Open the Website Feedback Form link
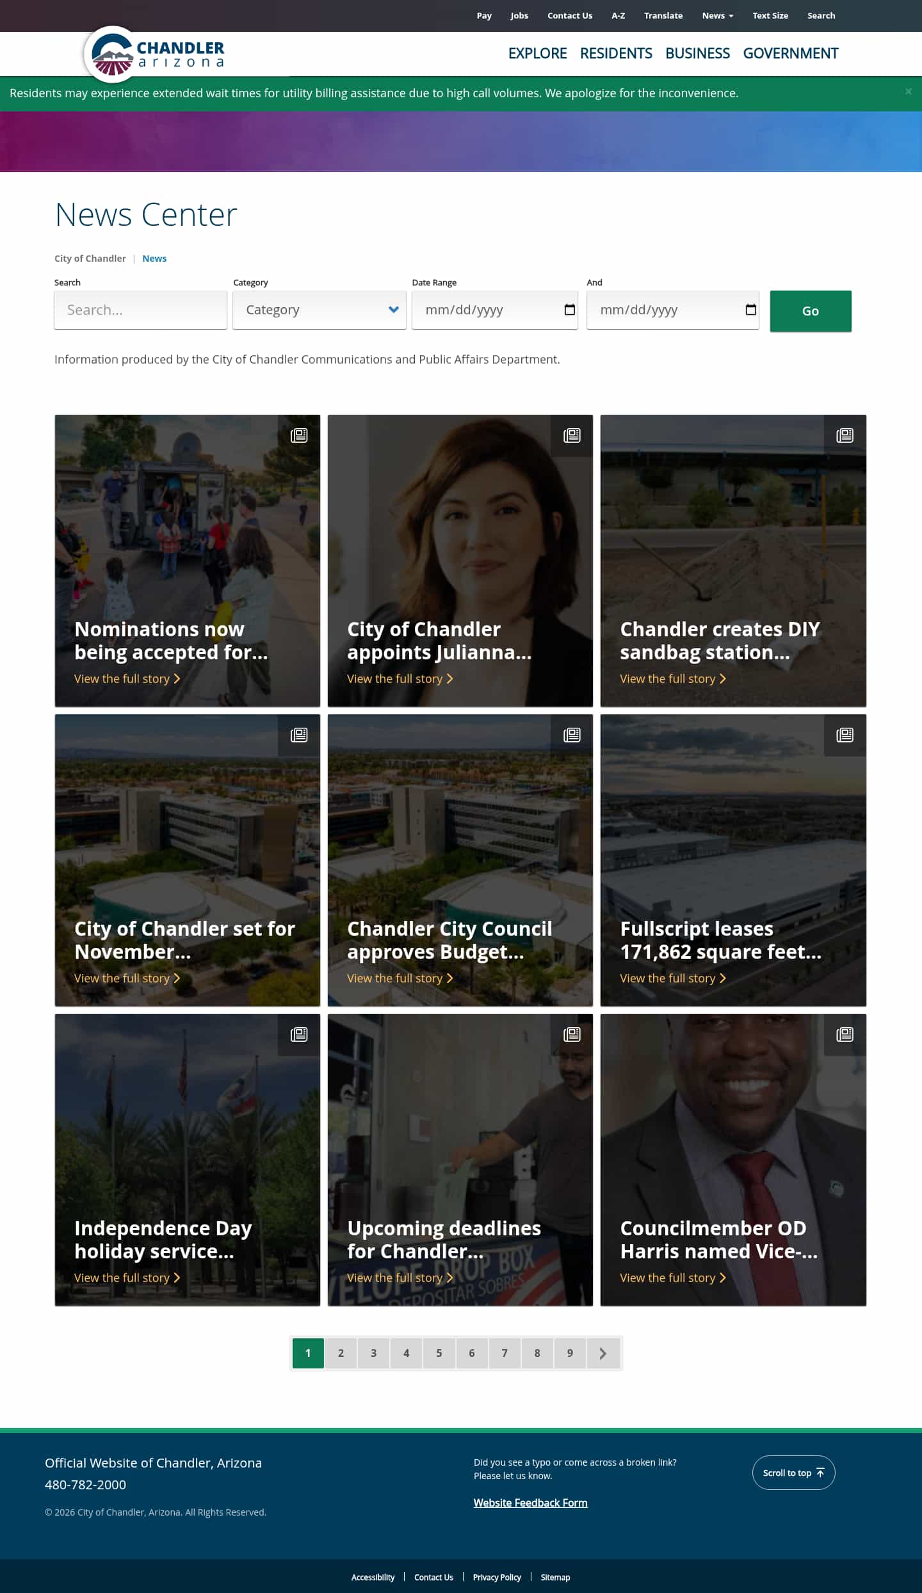The image size is (922, 1593). coord(530,1503)
